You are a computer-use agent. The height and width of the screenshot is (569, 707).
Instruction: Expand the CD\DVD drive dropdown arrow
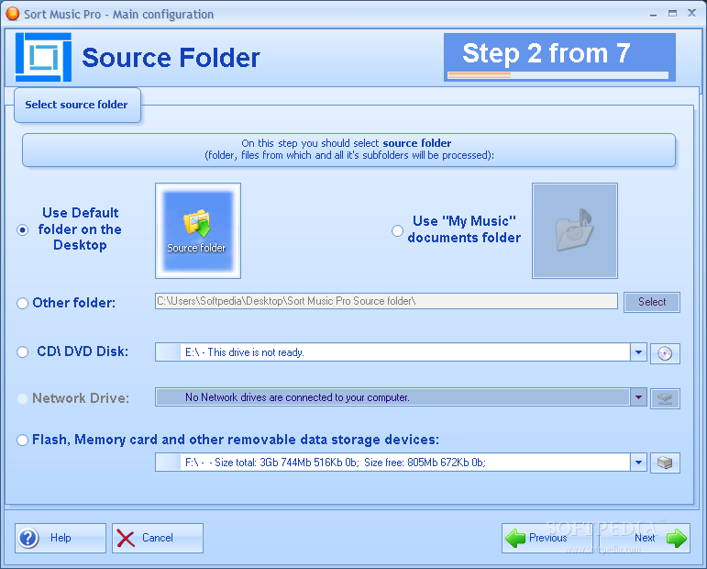click(638, 352)
